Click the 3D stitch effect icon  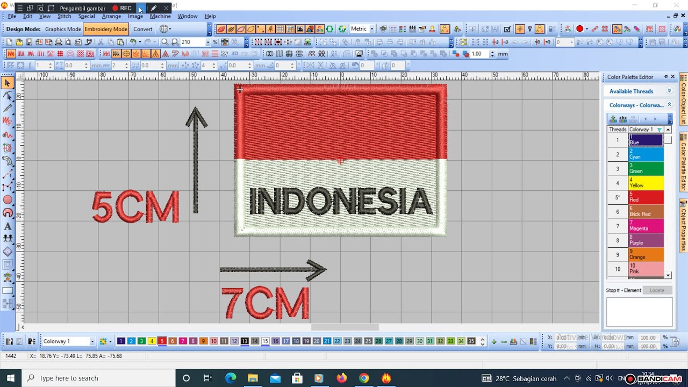234,54
